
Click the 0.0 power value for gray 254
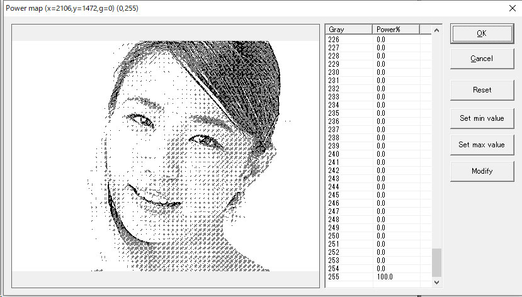coord(381,269)
